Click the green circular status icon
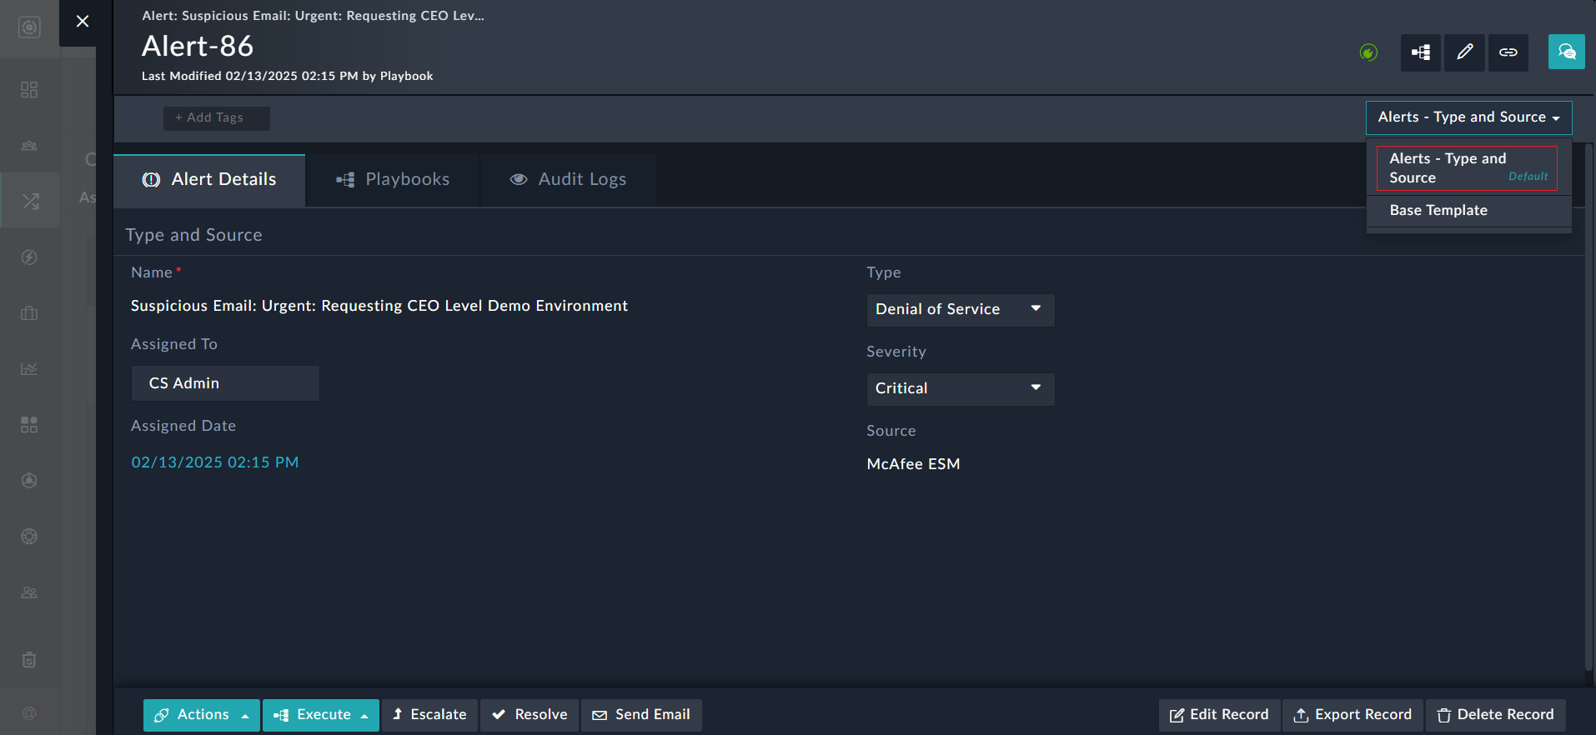This screenshot has width=1596, height=735. (x=1368, y=52)
